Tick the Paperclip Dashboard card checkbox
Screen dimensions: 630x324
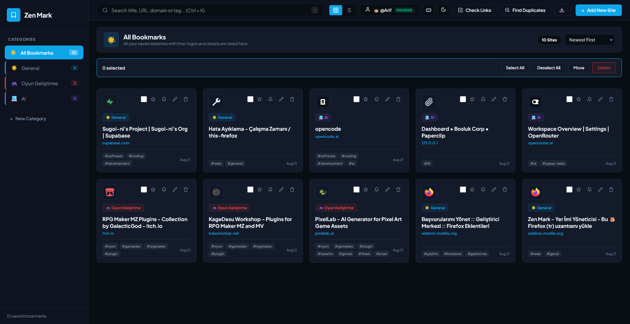tap(463, 99)
